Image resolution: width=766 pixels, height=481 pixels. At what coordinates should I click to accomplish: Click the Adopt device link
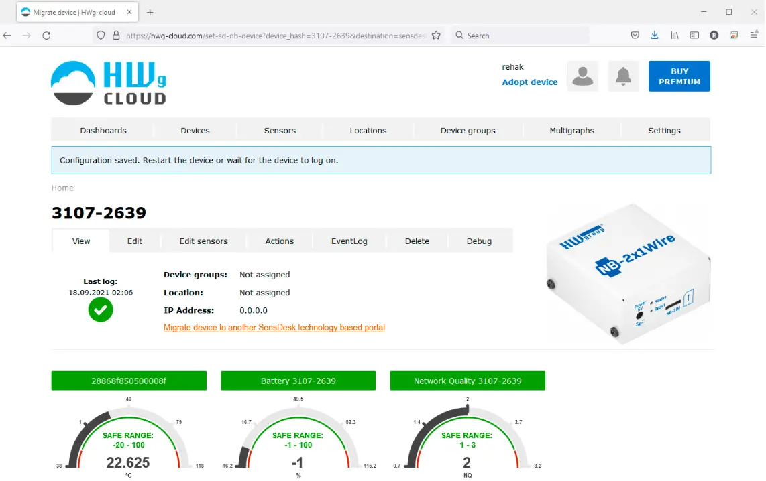(529, 82)
